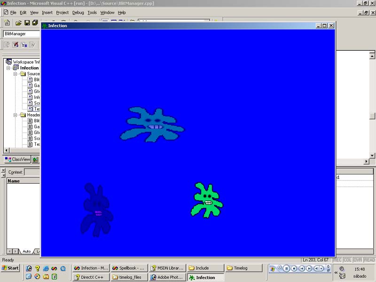
Task: Skip to next track in media toolbar
Action: tap(309, 268)
